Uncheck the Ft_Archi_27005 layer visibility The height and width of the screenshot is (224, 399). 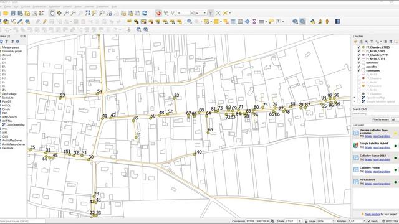pos(359,51)
